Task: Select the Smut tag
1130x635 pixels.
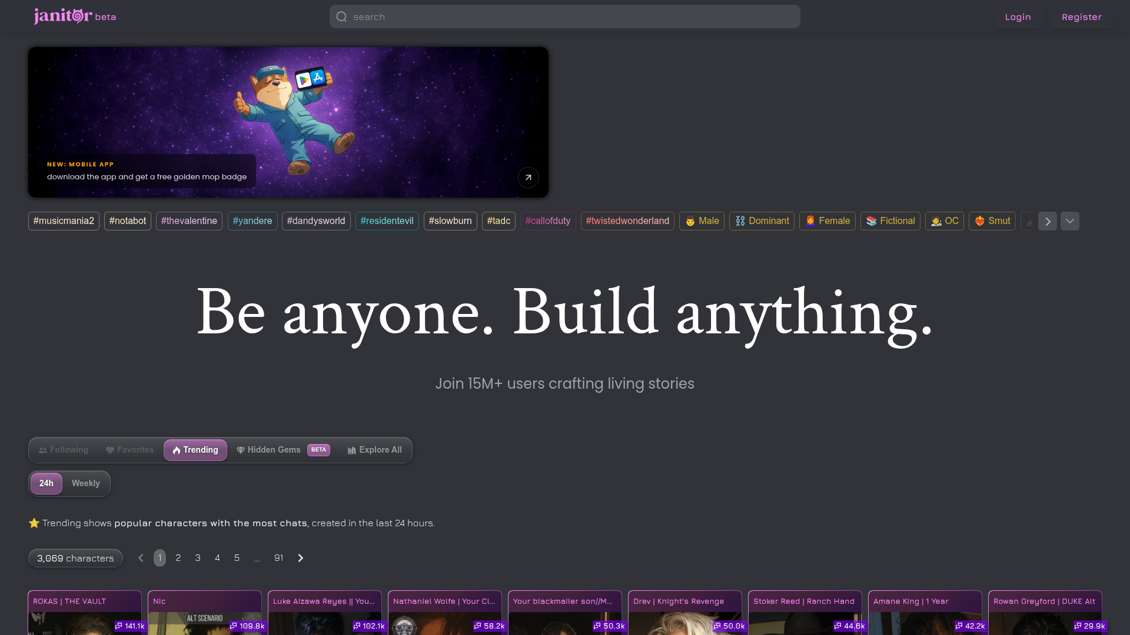Action: 992,221
